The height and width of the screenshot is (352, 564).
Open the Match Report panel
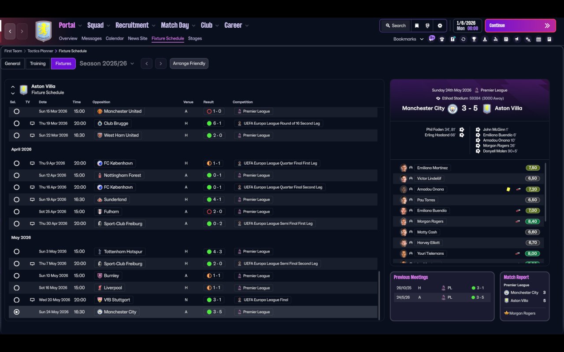(x=525, y=296)
